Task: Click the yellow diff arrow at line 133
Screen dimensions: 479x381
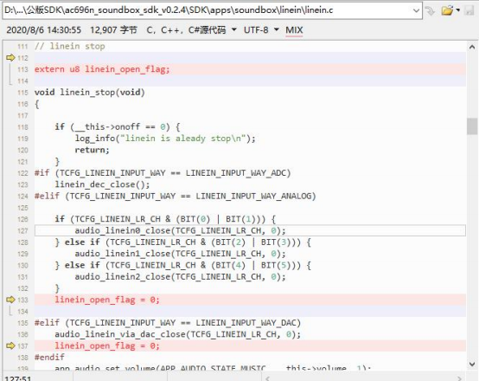Action: pos(10,300)
